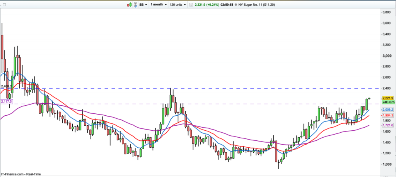Open the 120 units dropdown
The height and width of the screenshot is (177, 396).
click(178, 4)
